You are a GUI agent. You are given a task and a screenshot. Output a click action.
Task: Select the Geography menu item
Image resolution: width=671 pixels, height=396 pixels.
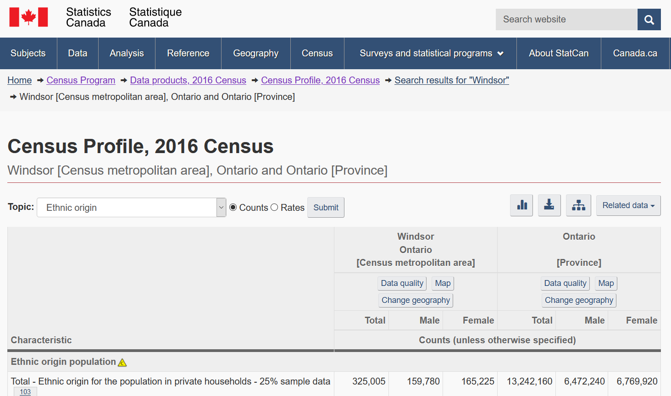point(255,53)
